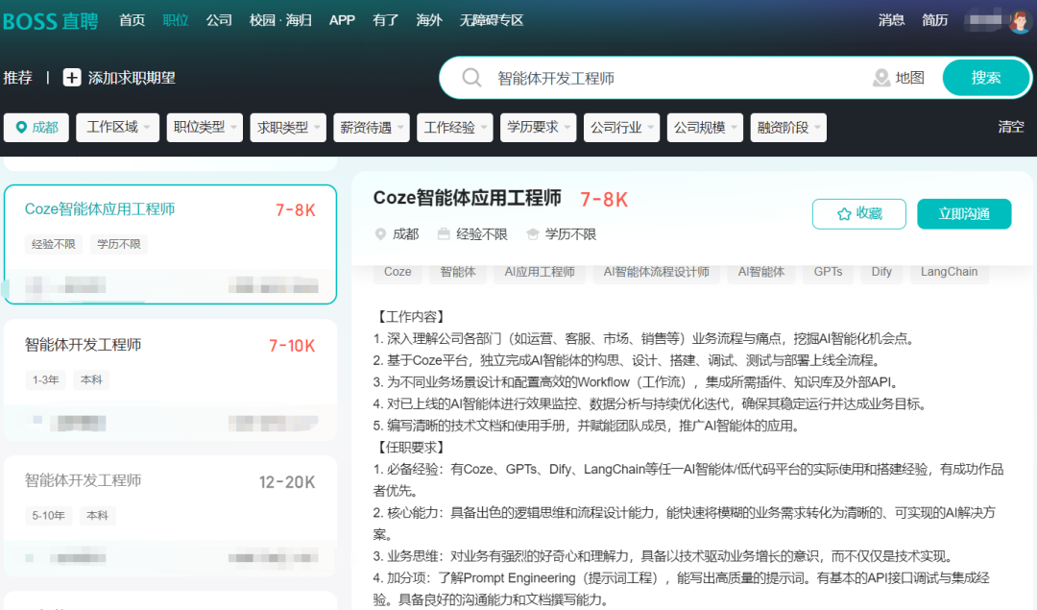Click the AI智能体流程设计师 keyword tag
Image resolution: width=1037 pixels, height=610 pixels.
[x=656, y=272]
